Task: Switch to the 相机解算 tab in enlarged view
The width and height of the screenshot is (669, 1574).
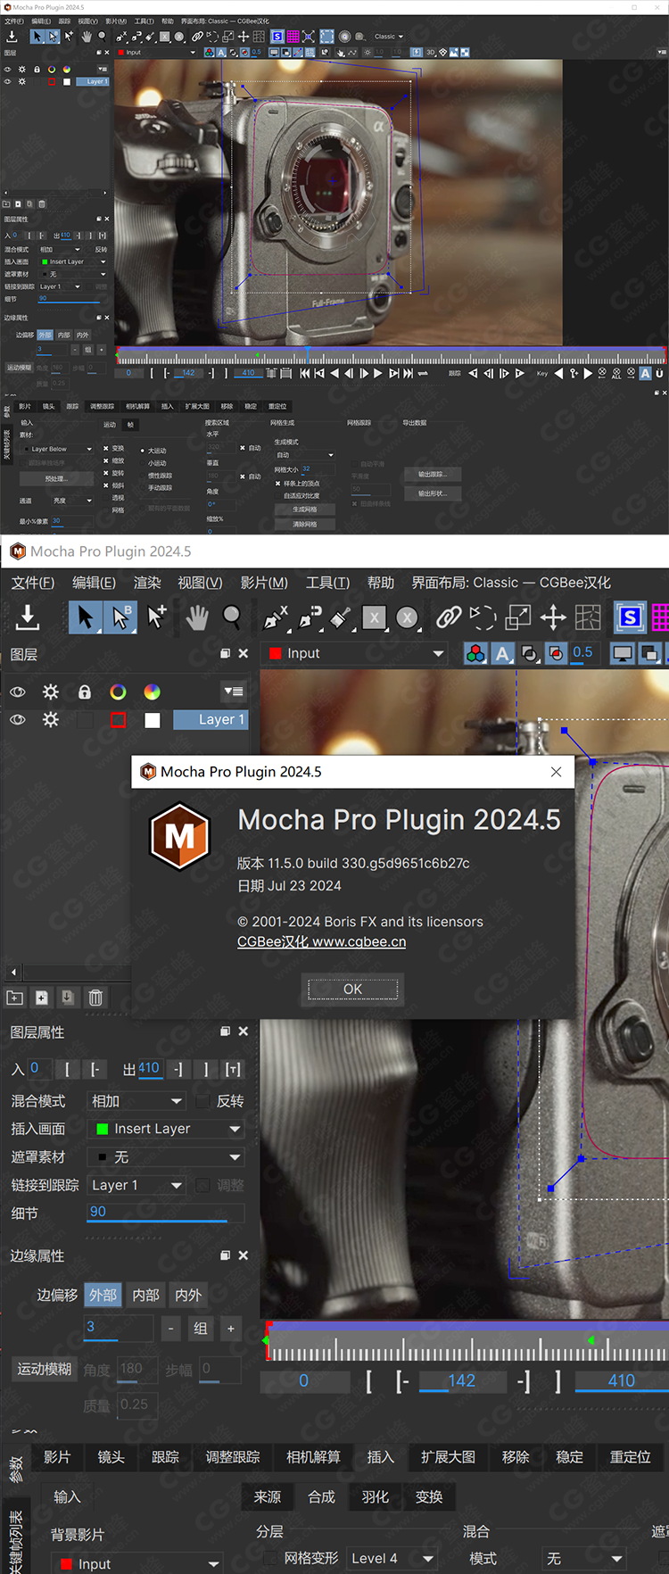Action: tap(313, 1457)
